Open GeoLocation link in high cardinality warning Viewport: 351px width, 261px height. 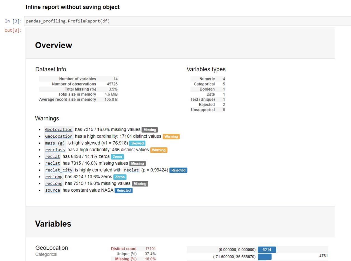coord(59,136)
